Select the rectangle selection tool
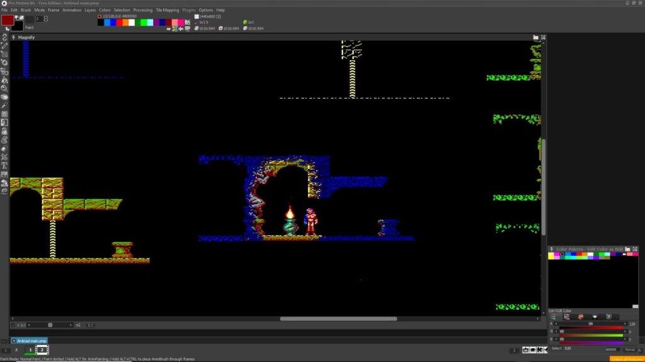Screen dimensions: 645x362 4,54
